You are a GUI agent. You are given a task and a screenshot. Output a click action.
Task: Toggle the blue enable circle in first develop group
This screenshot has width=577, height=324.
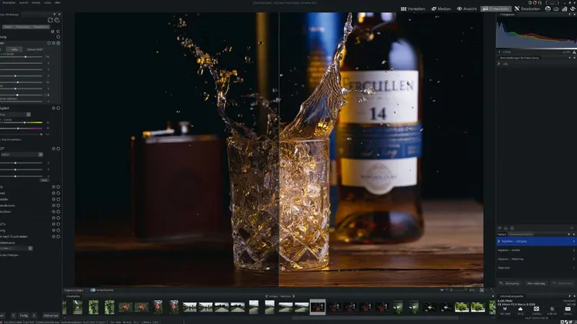click(x=58, y=43)
